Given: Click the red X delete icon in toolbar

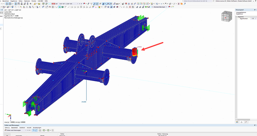Looking at the screenshot, I should [130, 7].
